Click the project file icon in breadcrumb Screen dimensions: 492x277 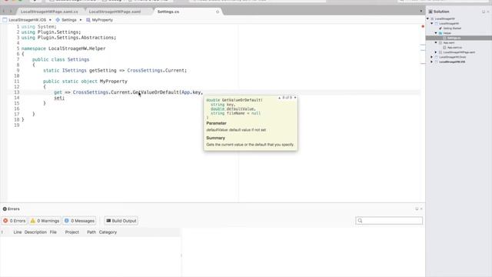(x=5, y=20)
